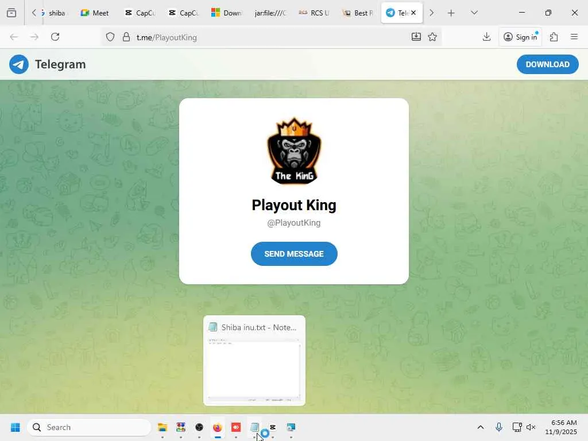Open Notepad from the taskbar
The image size is (588, 441).
pos(254,427)
